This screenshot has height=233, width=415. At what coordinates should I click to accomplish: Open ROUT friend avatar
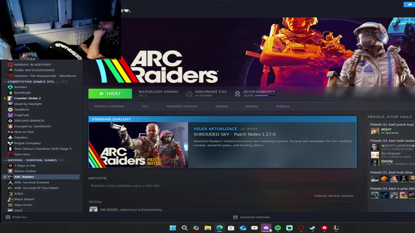click(x=375, y=131)
